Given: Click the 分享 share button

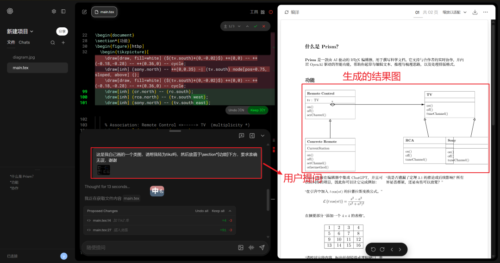Looking at the screenshot, I should point(62,31).
